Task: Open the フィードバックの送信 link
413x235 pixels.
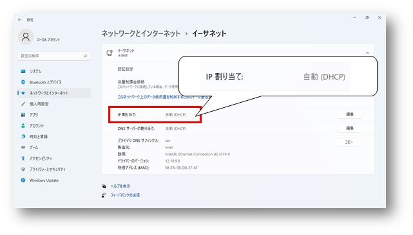Action: click(x=125, y=195)
